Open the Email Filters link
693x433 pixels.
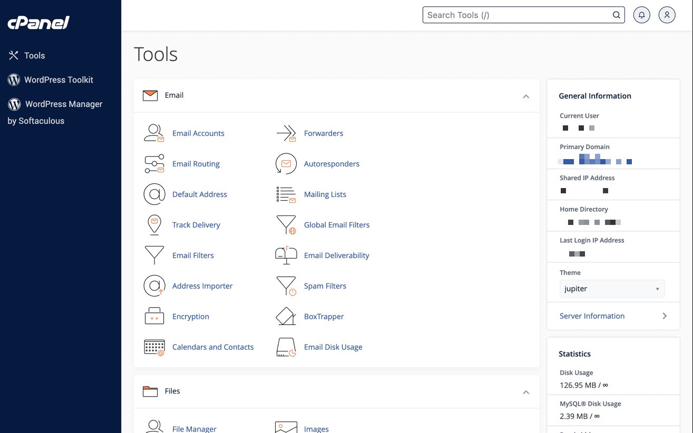click(193, 255)
